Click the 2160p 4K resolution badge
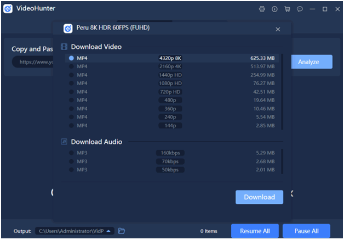Screen dimensions: 344x240 coord(170,66)
